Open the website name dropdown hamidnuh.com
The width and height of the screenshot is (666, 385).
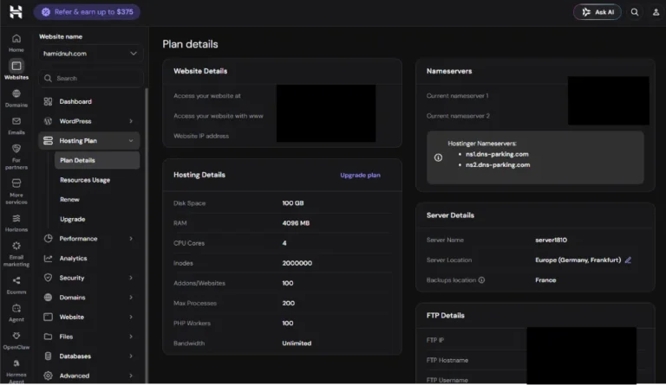coord(90,54)
